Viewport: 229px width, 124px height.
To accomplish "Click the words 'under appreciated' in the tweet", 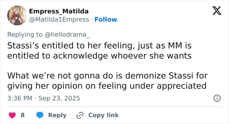I will (168, 86).
